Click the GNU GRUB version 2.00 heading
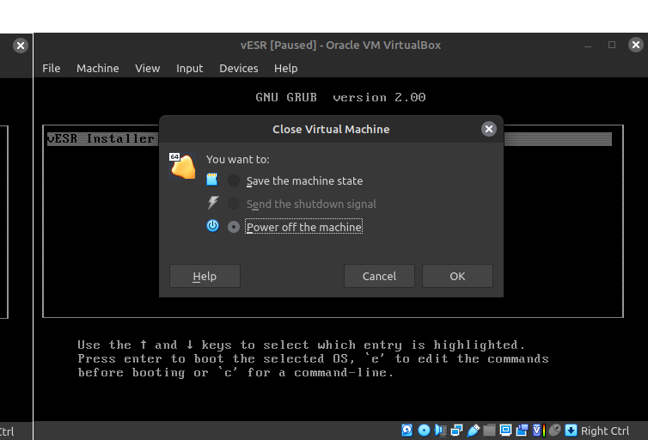The image size is (648, 440). click(x=340, y=97)
